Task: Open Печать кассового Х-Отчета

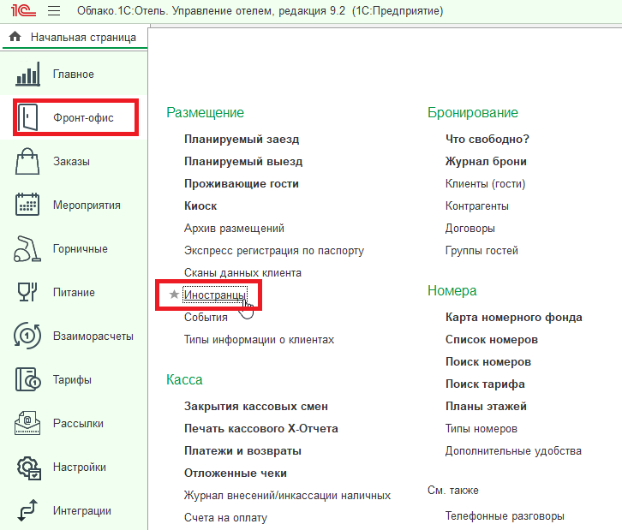Action: 261,428
